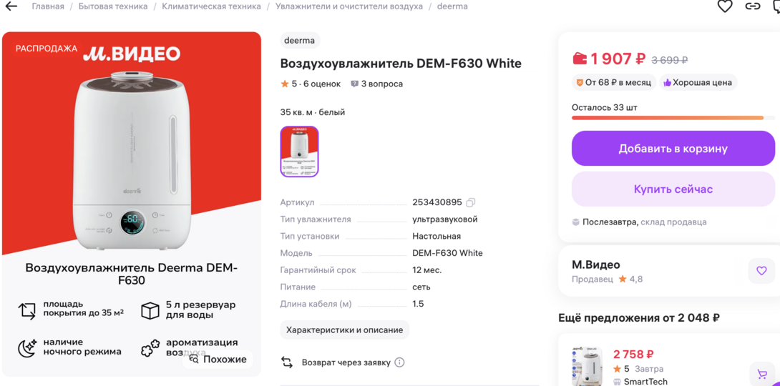Viewport: 780px width, 386px height.
Task: Open the 3 вопроса questions link
Action: click(x=376, y=84)
